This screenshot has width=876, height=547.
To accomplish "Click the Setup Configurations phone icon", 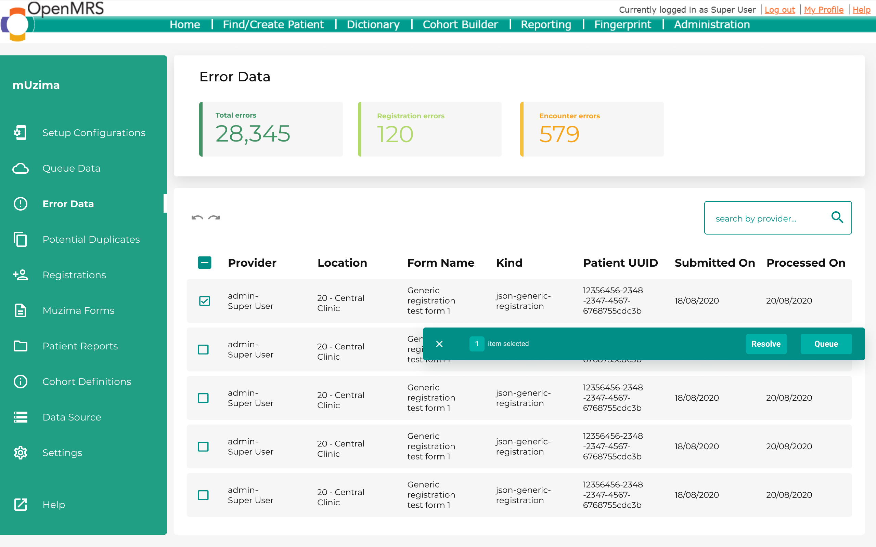I will pyautogui.click(x=20, y=132).
